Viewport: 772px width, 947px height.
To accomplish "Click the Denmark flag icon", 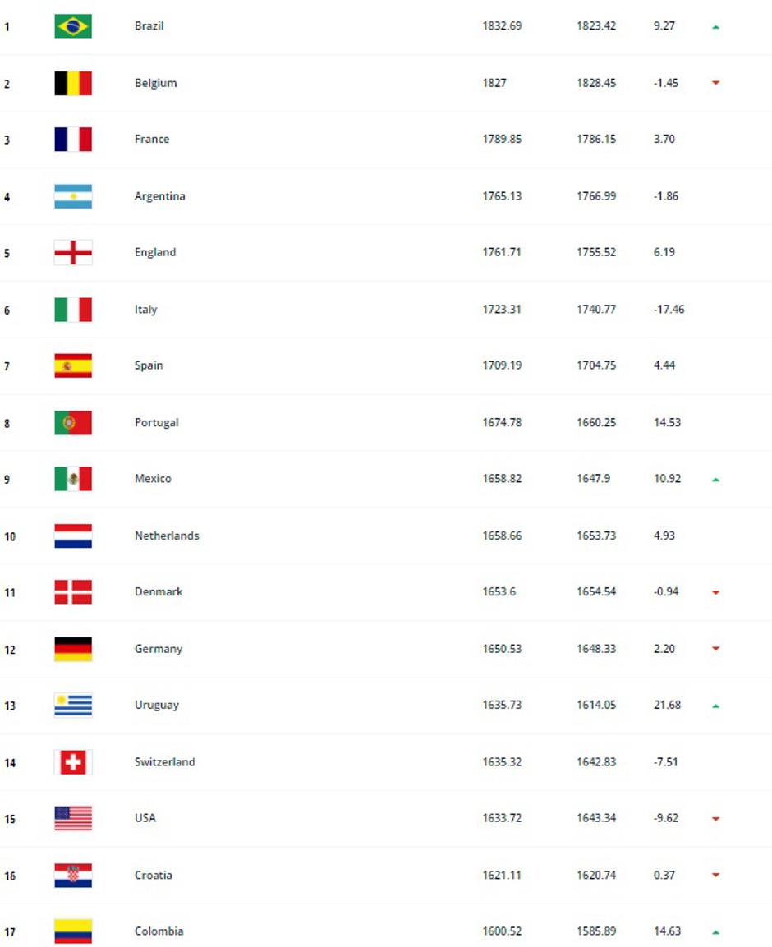I will (73, 592).
